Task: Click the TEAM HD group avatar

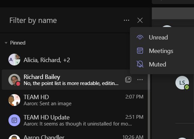Action: (14, 100)
